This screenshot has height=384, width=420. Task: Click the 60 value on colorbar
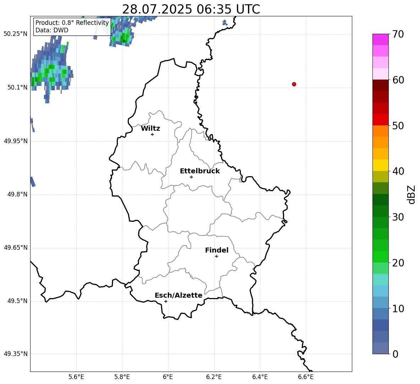(398, 80)
